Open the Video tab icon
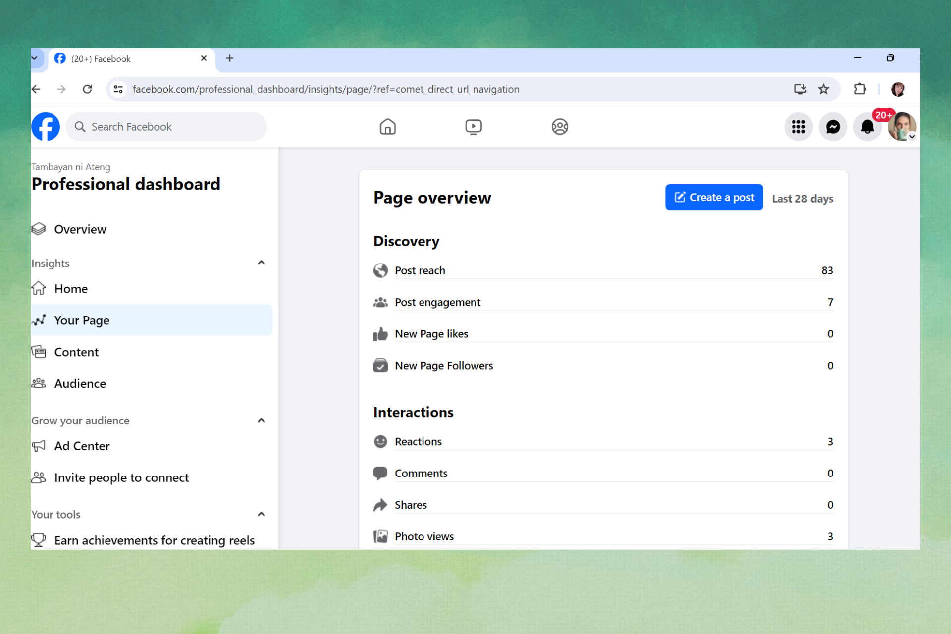 click(473, 127)
